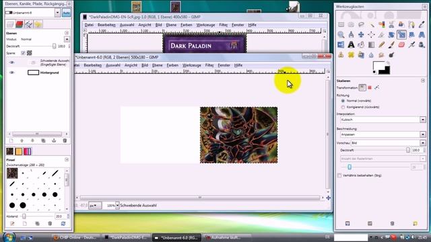
Task: Switch to the Channels tab in layers dock
Action: click(x=20, y=24)
